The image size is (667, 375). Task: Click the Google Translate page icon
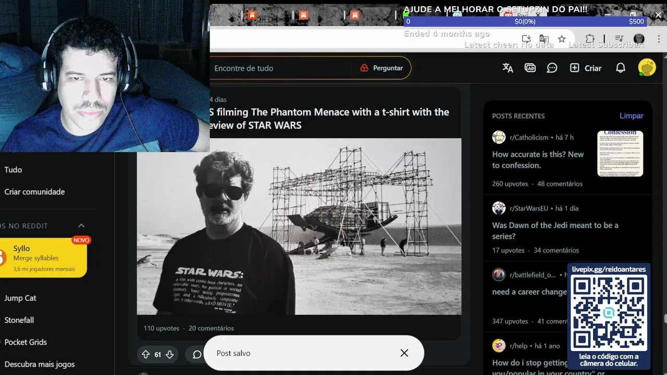point(544,39)
